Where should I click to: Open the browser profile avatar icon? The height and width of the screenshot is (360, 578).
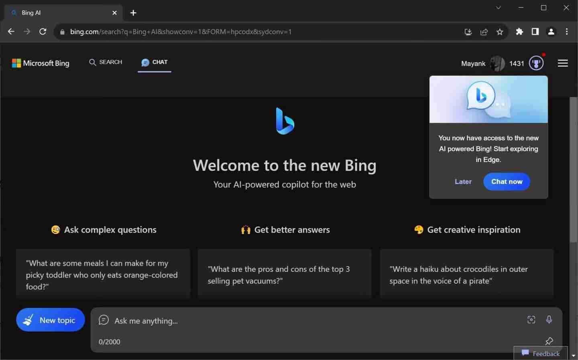tap(551, 32)
